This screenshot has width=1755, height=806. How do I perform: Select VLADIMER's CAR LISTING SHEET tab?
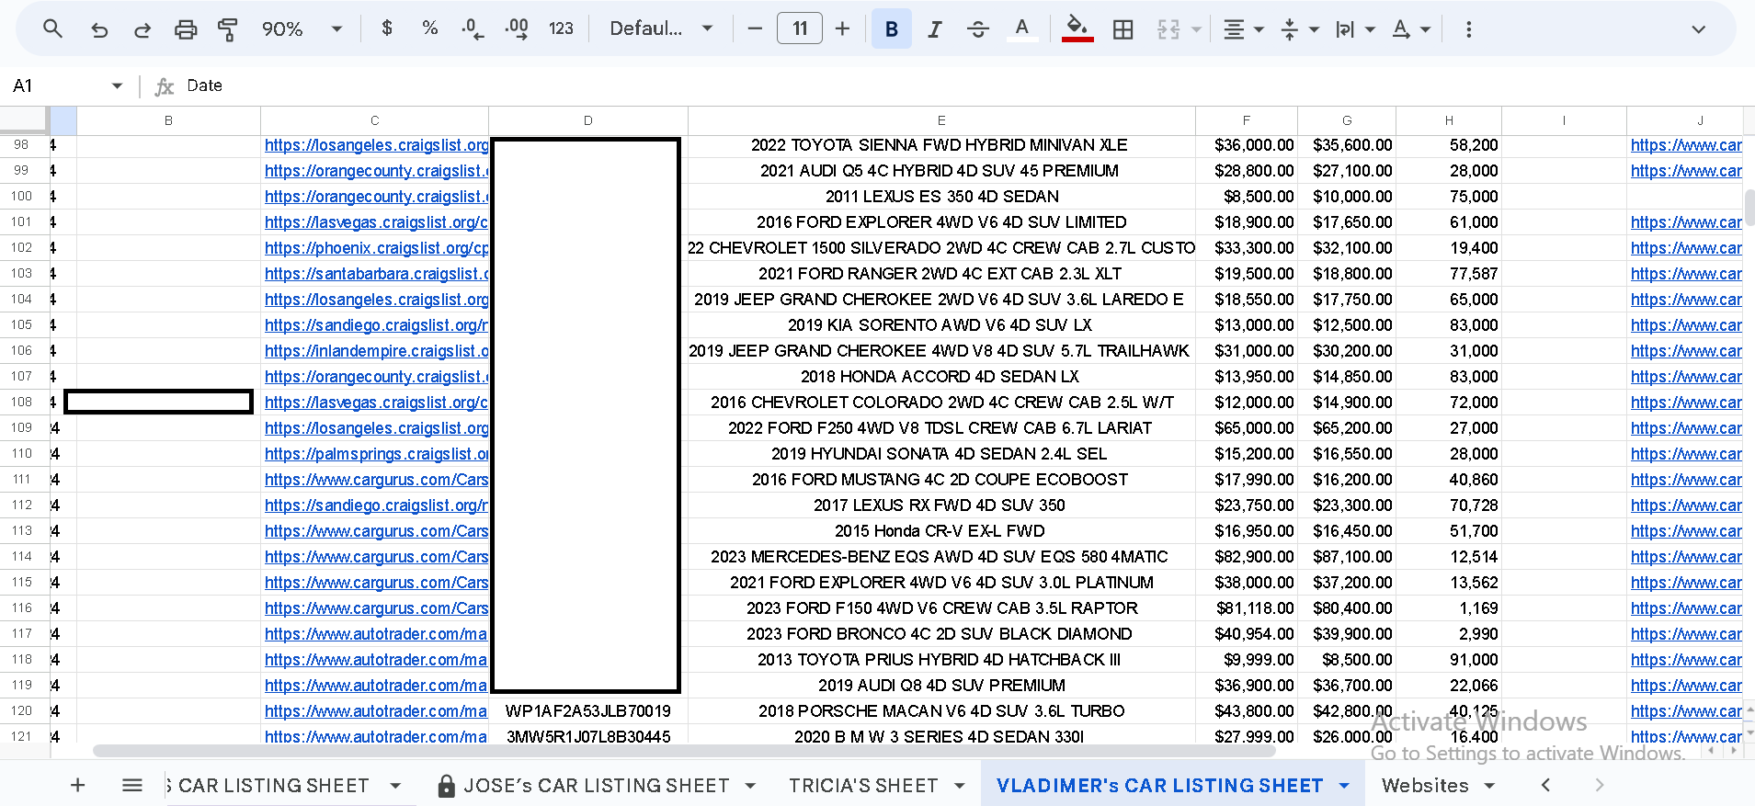click(x=1159, y=786)
